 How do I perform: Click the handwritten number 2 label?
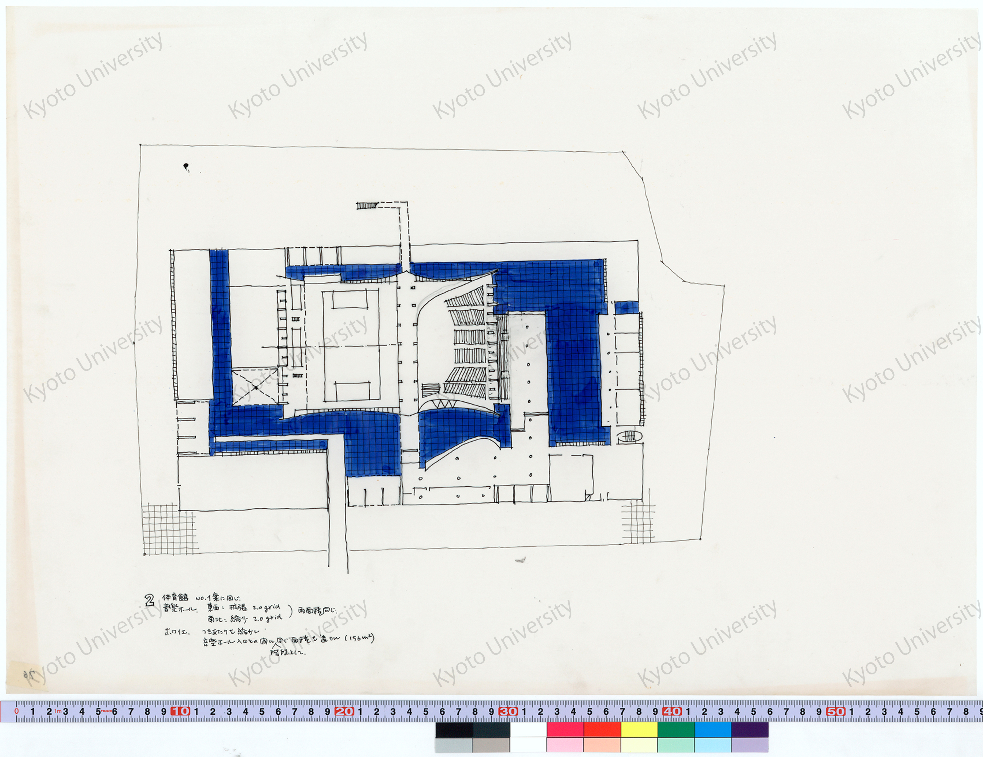pos(149,600)
